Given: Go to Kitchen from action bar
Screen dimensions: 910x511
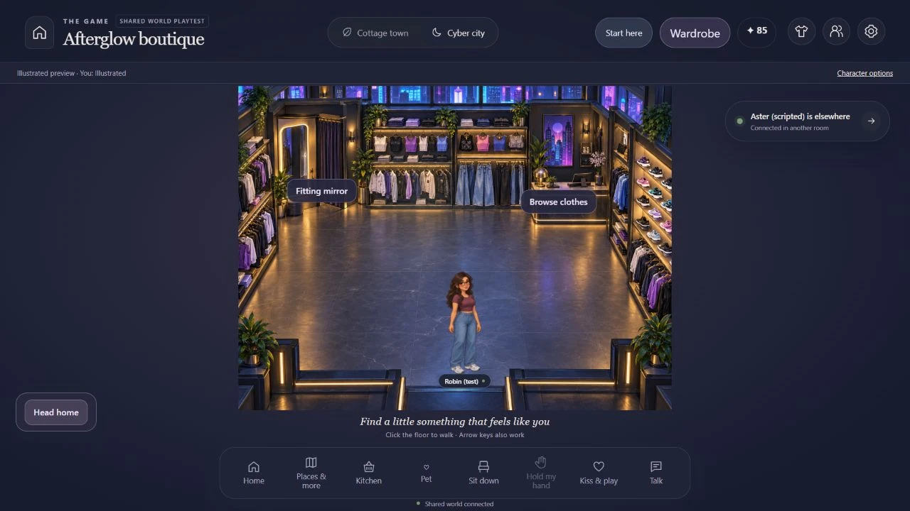Looking at the screenshot, I should click(368, 473).
